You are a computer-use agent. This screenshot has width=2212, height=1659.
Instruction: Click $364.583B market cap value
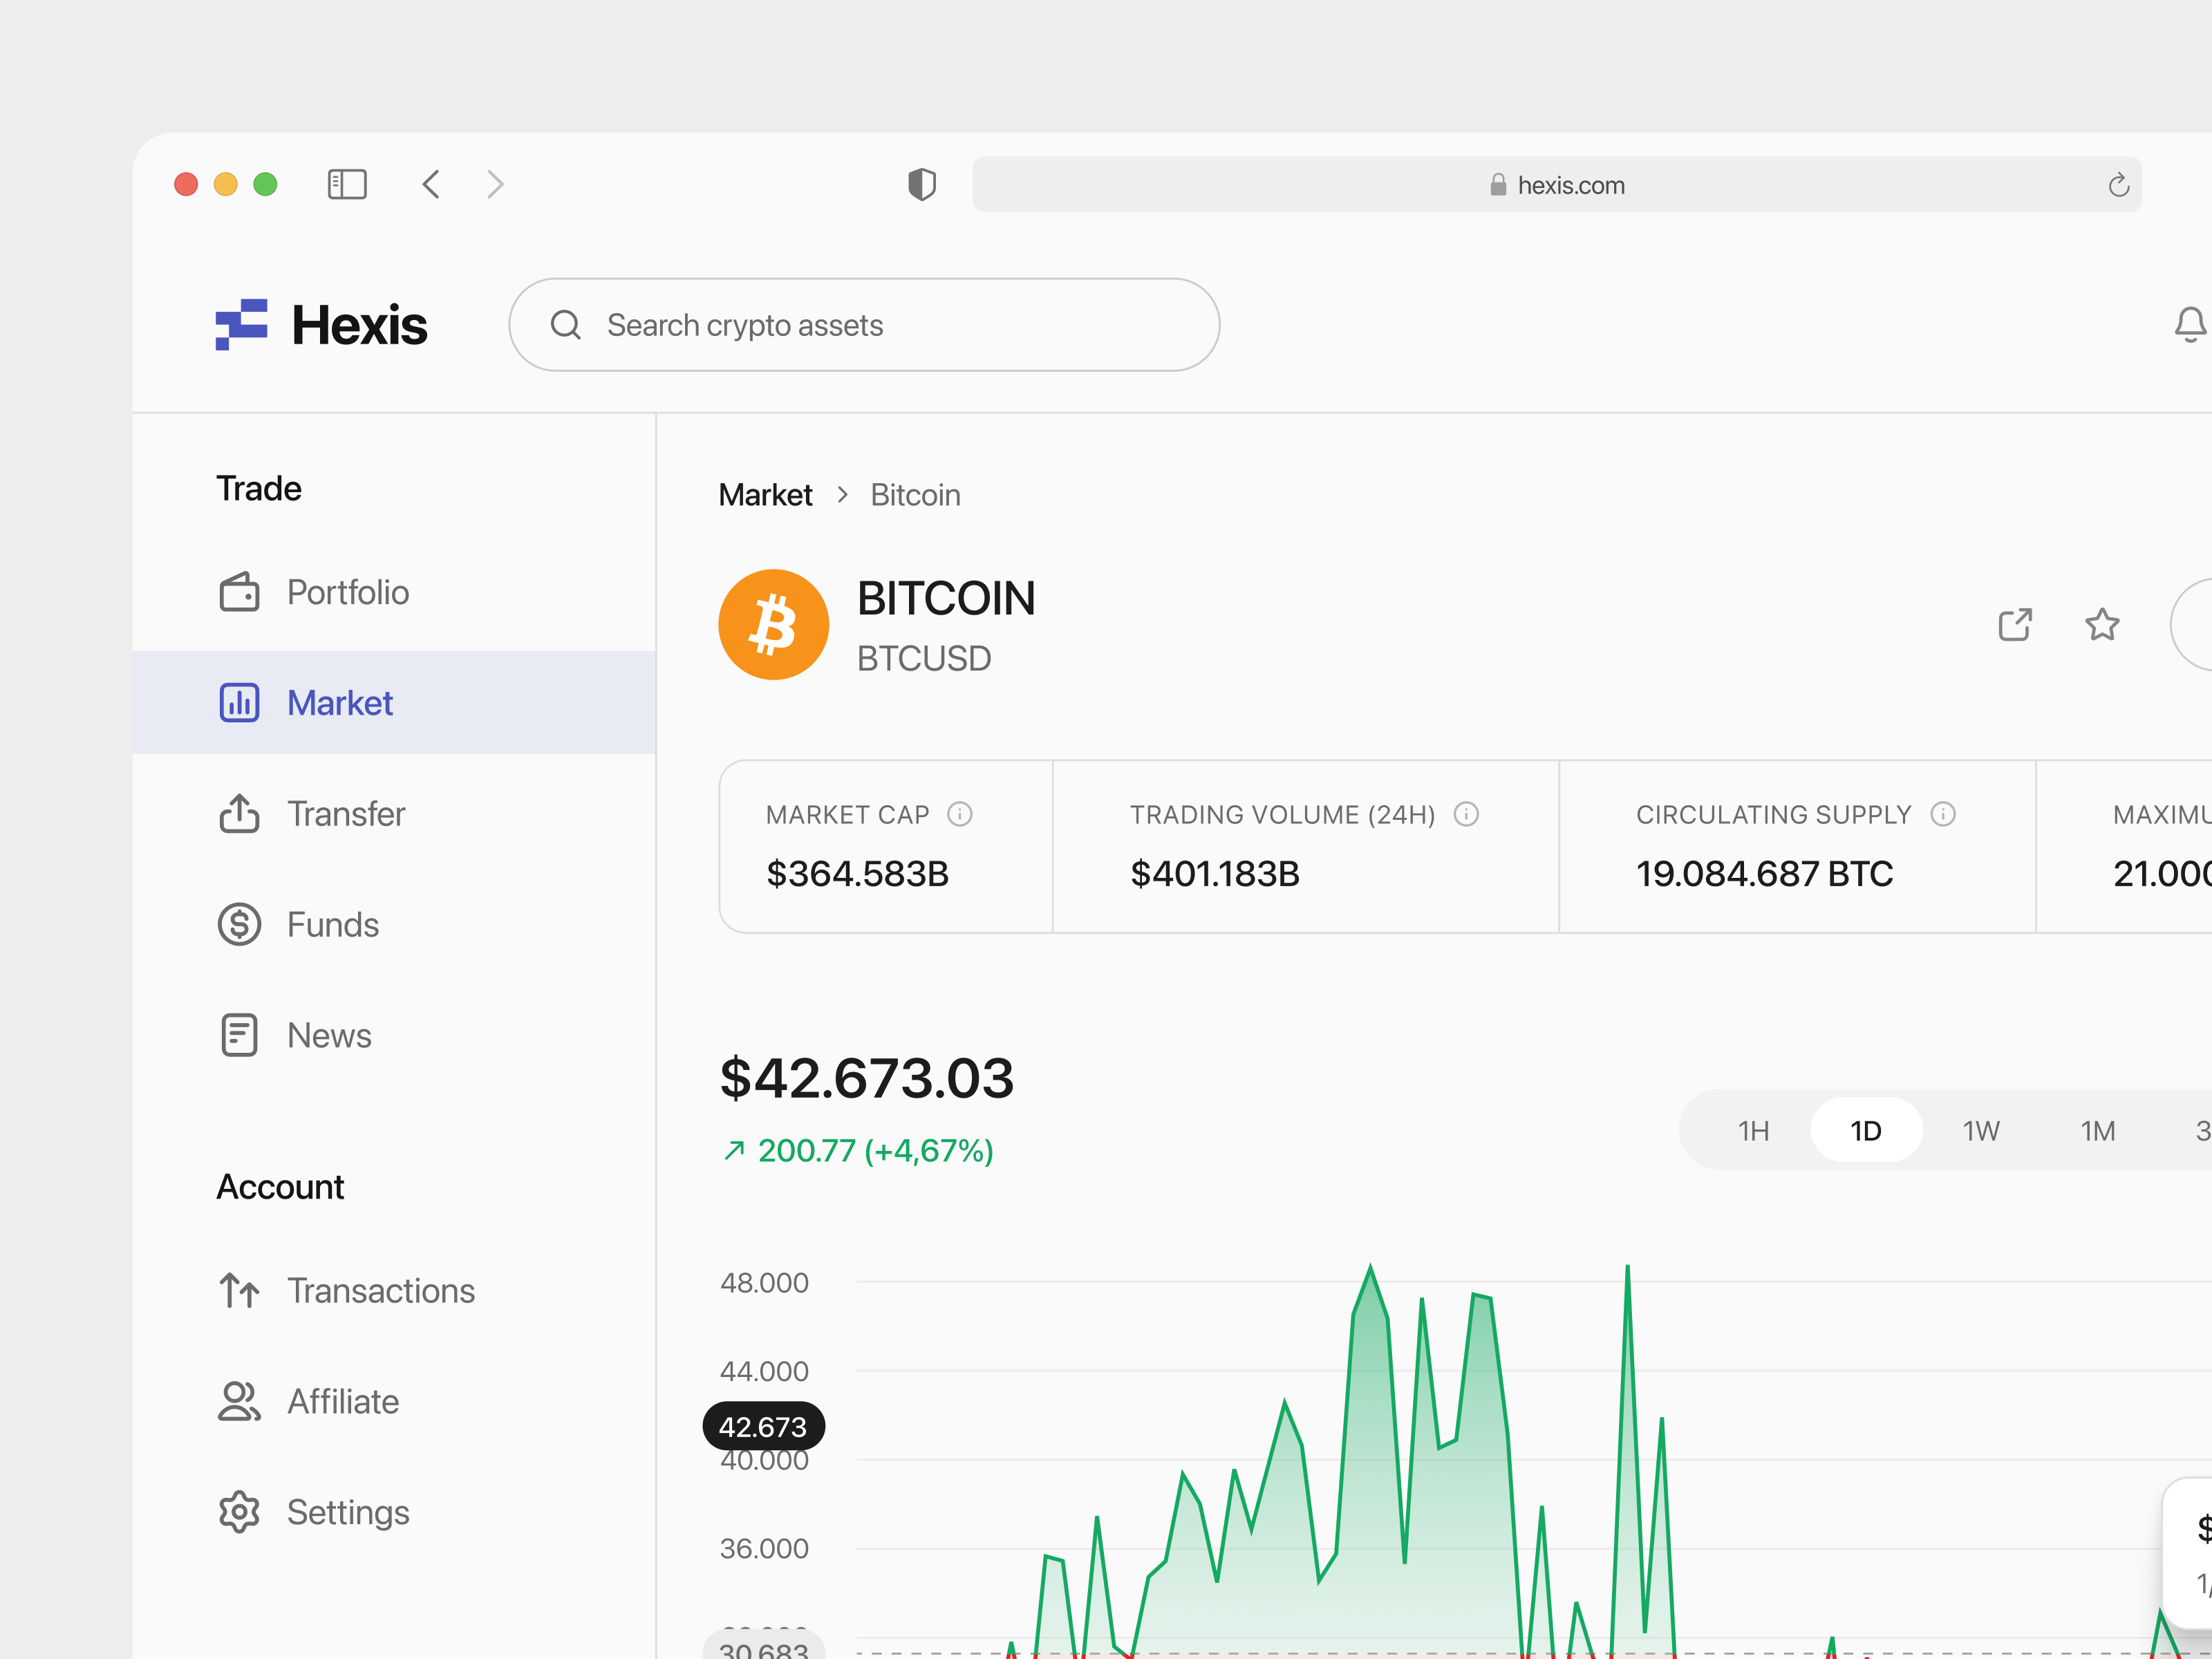pyautogui.click(x=857, y=874)
